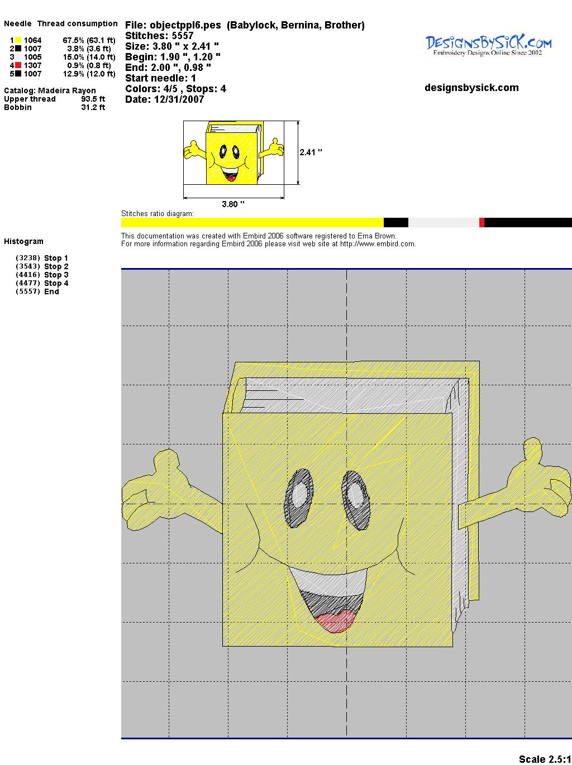Viewport: 572px width, 765px height.
Task: Select Stop 3 in the histogram
Action: (x=56, y=275)
